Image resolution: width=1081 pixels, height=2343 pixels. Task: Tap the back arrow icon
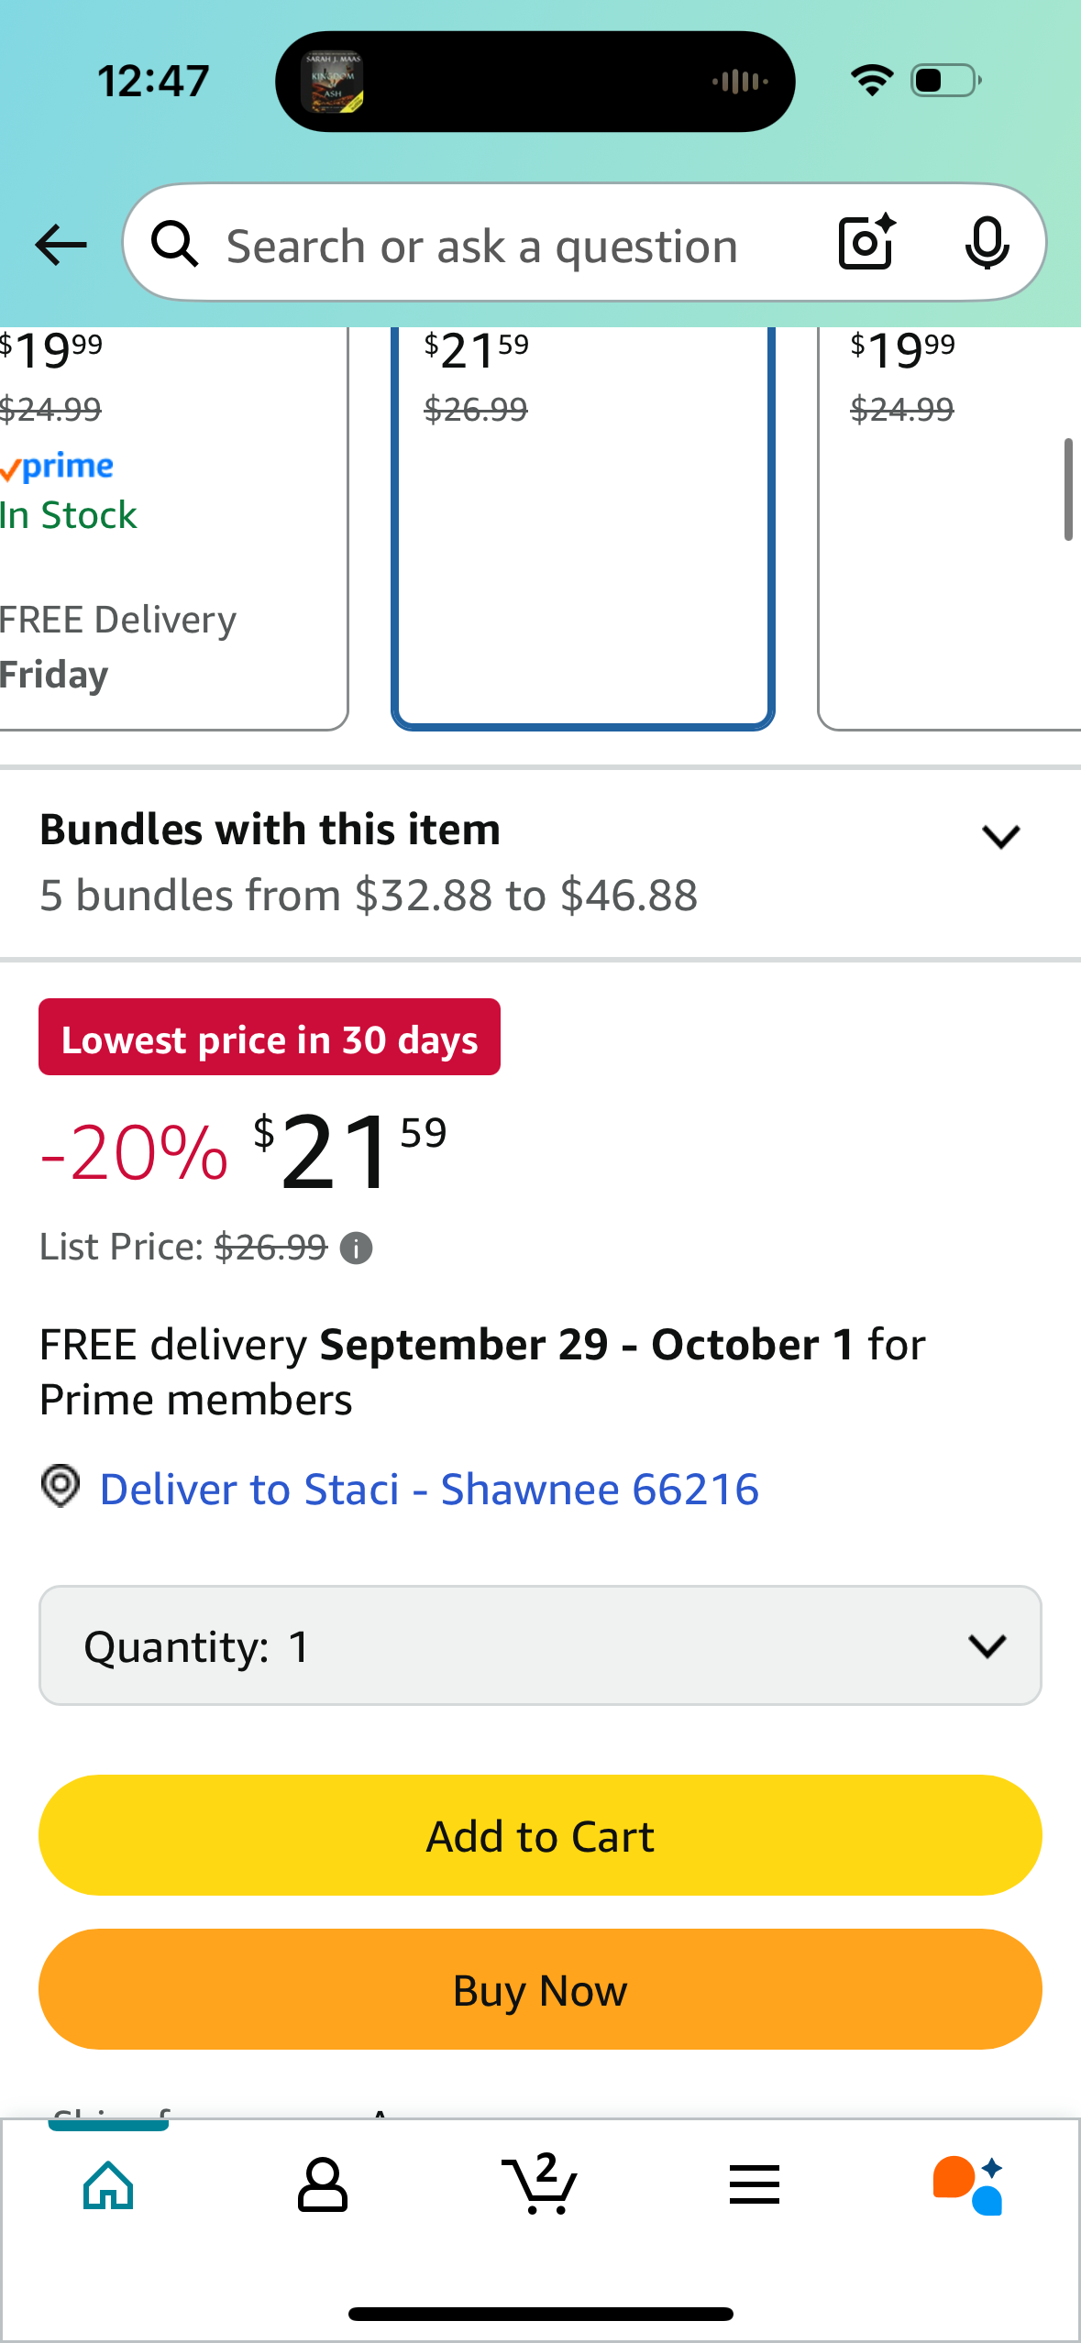(61, 245)
